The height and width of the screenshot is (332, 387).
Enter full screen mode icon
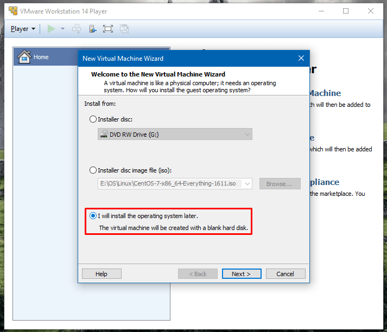[108, 29]
